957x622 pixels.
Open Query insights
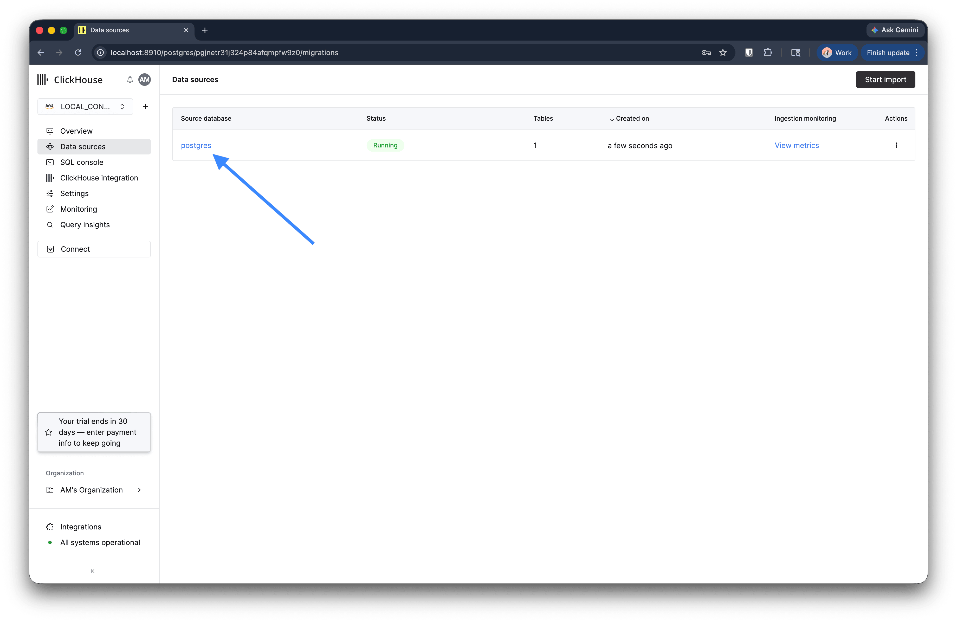(94, 225)
